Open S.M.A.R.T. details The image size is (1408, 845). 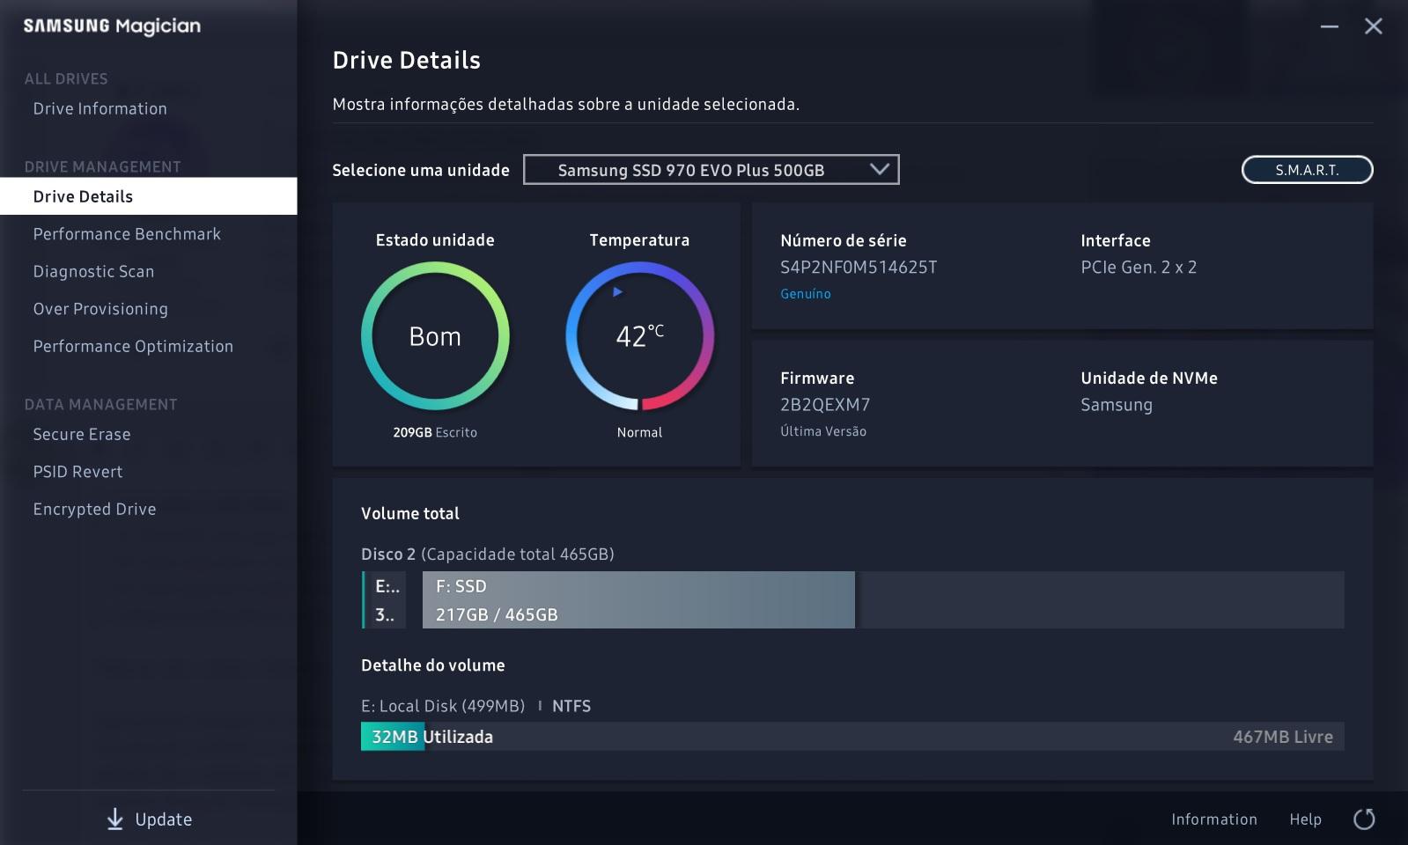click(x=1307, y=170)
